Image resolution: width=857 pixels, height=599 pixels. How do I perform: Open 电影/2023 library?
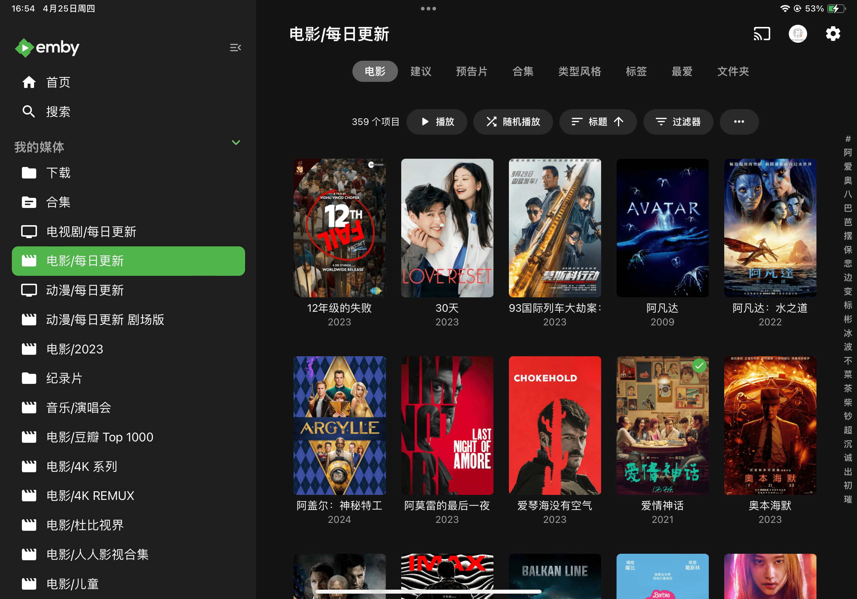[128, 349]
